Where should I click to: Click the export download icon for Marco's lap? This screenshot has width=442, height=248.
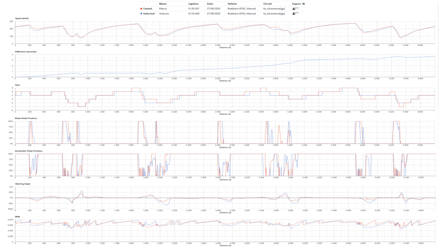[294, 9]
